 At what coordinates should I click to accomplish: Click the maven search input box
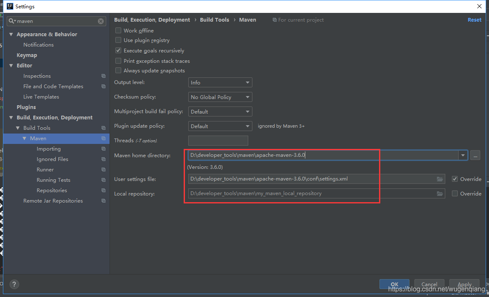57,21
